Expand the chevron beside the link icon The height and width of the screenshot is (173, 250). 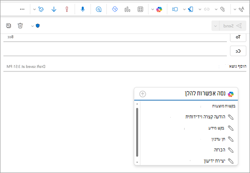(200, 9)
